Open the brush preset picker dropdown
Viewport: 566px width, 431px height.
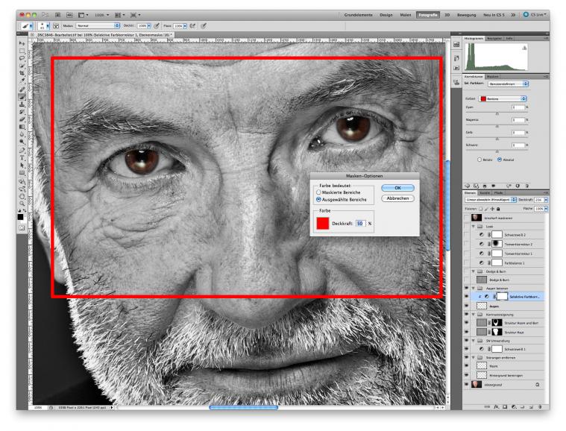tap(43, 26)
